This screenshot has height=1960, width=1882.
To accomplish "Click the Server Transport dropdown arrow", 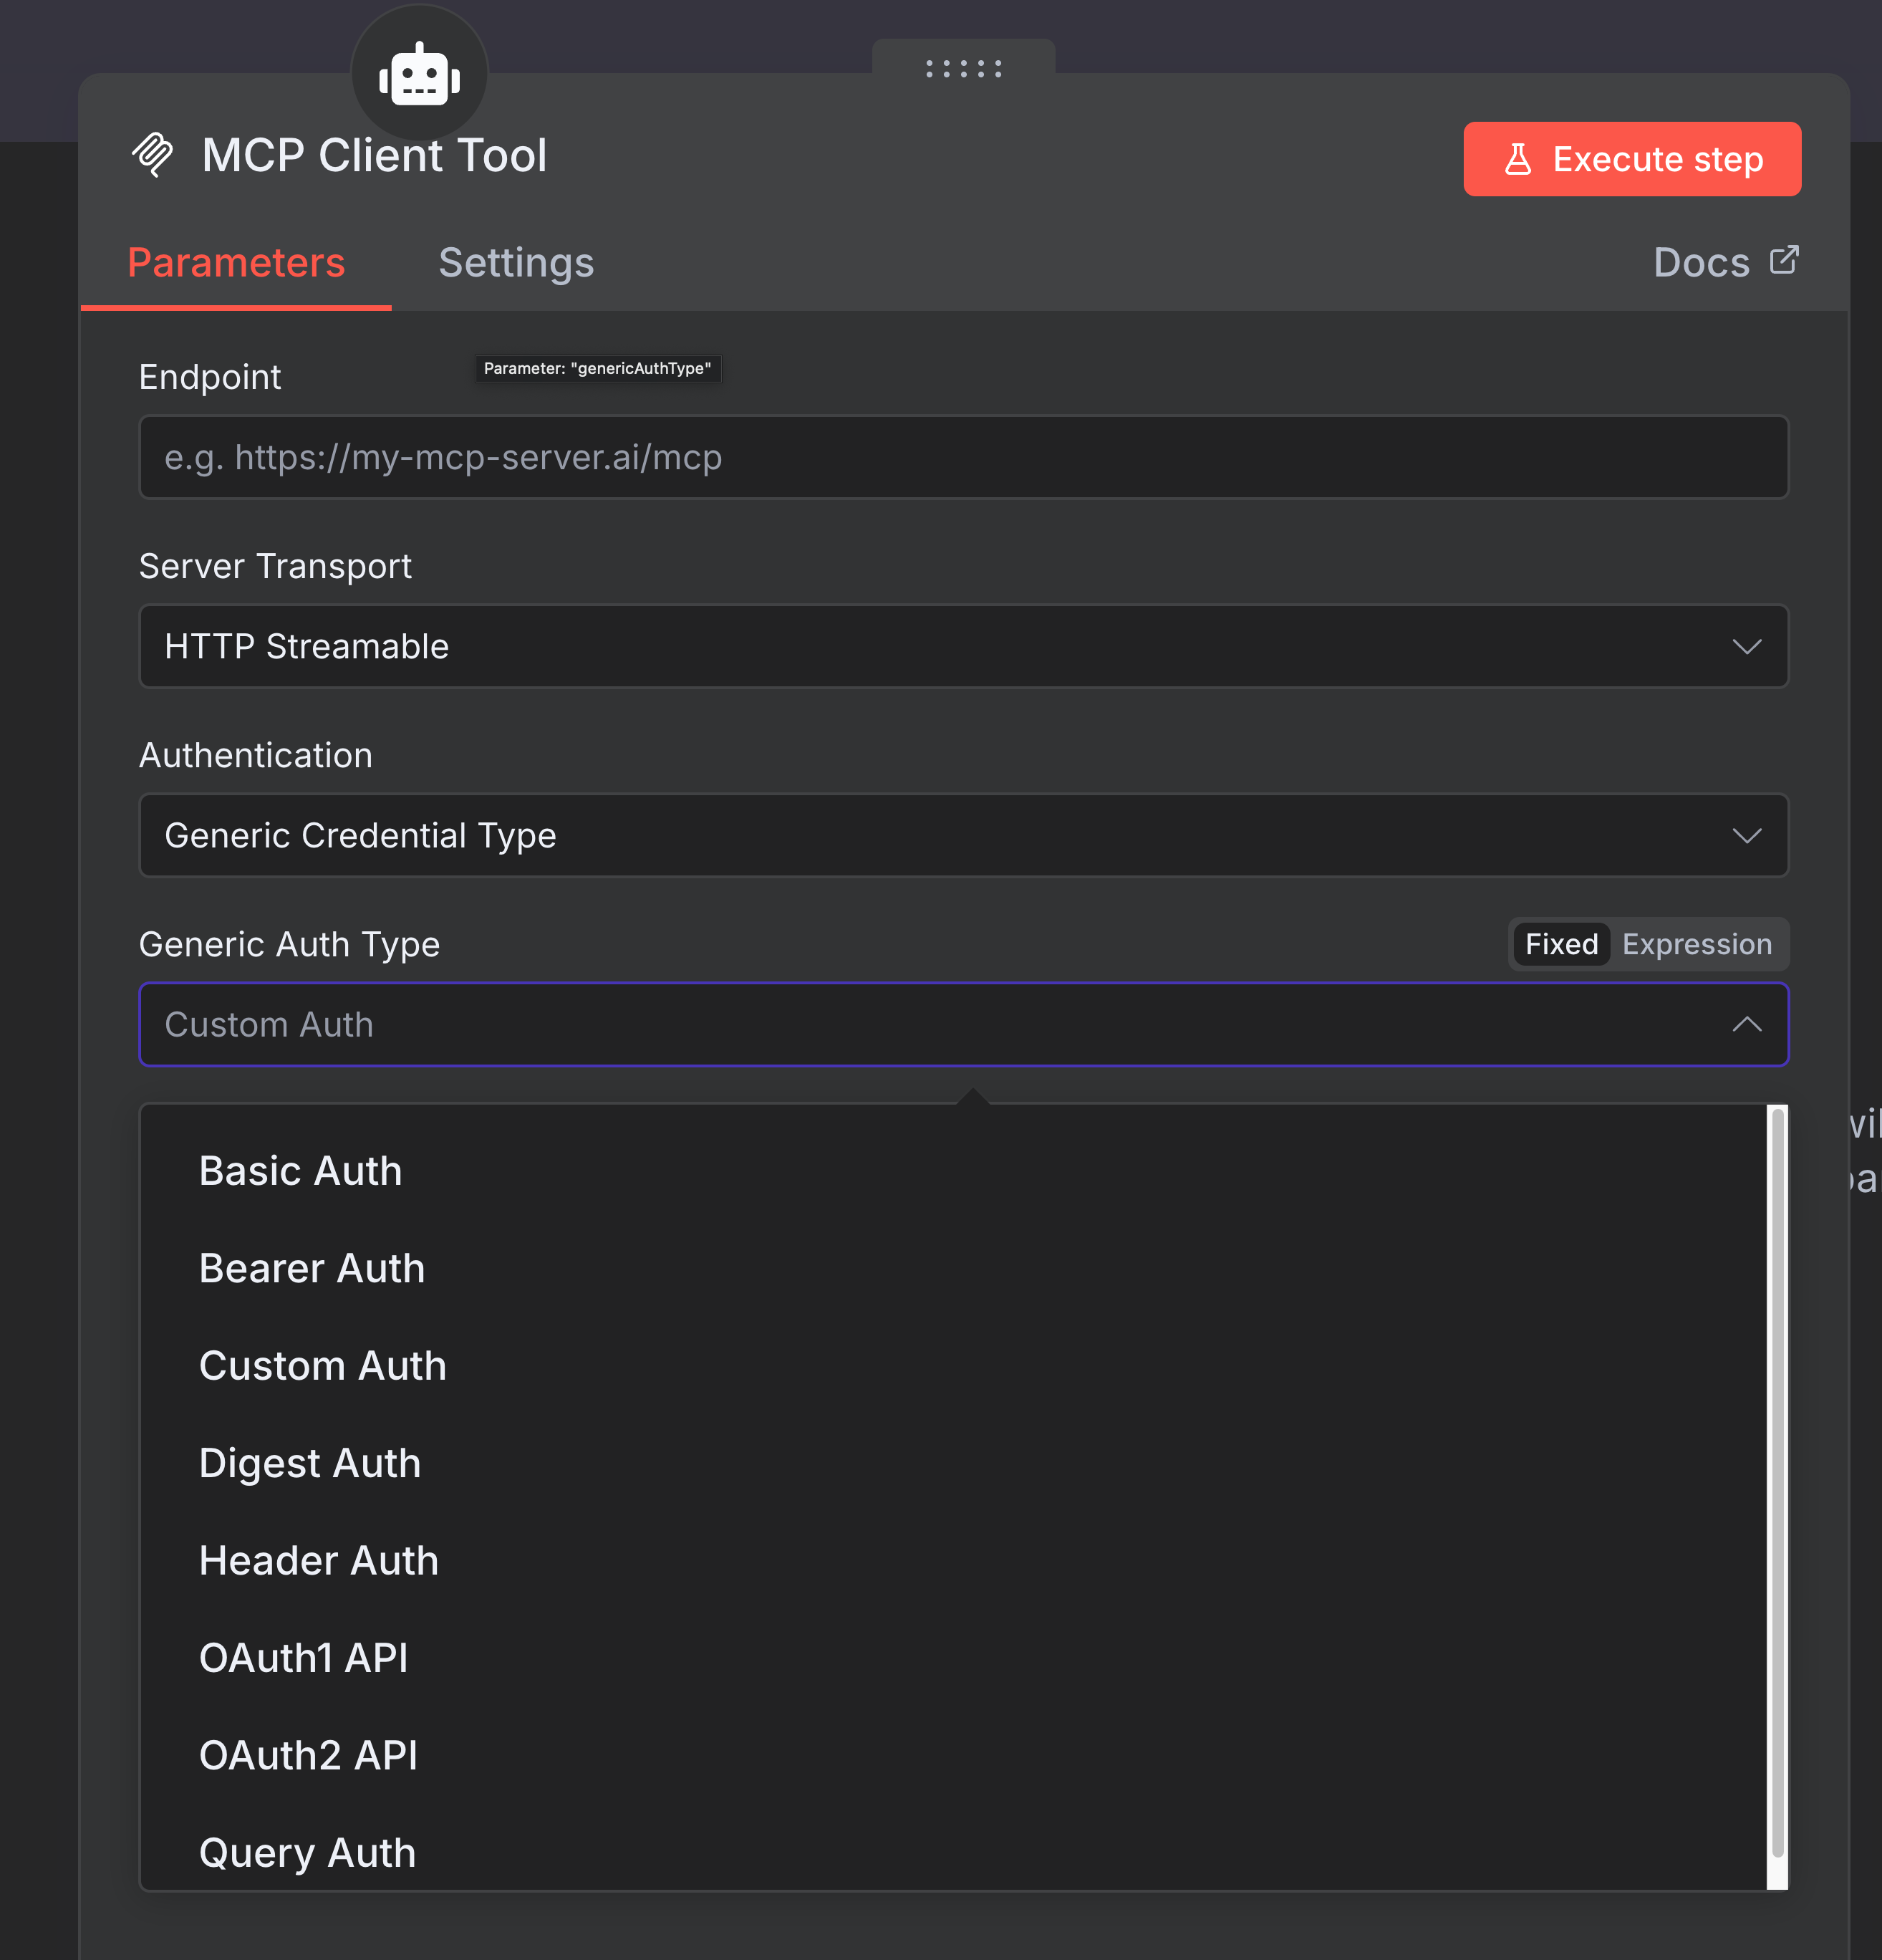I will pyautogui.click(x=1747, y=646).
